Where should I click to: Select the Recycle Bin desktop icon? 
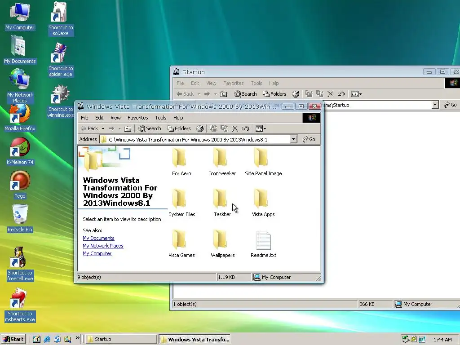coord(20,219)
